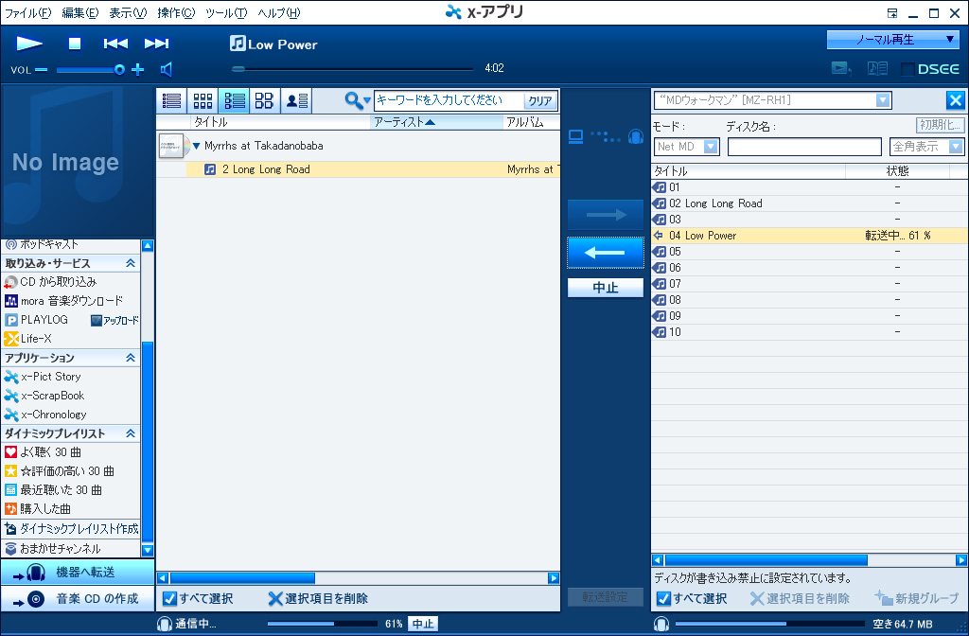Mute audio with the speaker icon
The width and height of the screenshot is (969, 636).
167,69
